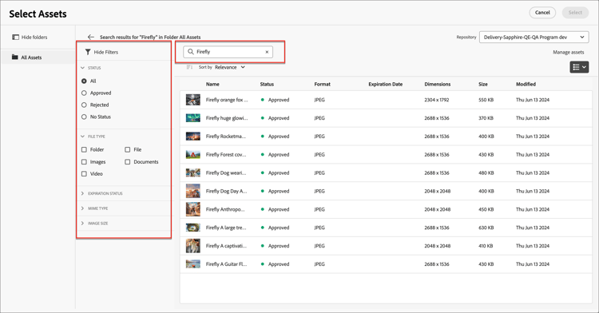Check the File file type box
Screen dimensions: 599x313
click(128, 149)
